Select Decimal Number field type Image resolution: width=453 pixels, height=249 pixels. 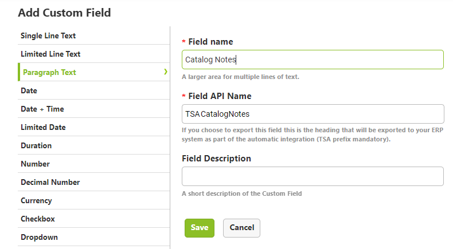point(93,182)
